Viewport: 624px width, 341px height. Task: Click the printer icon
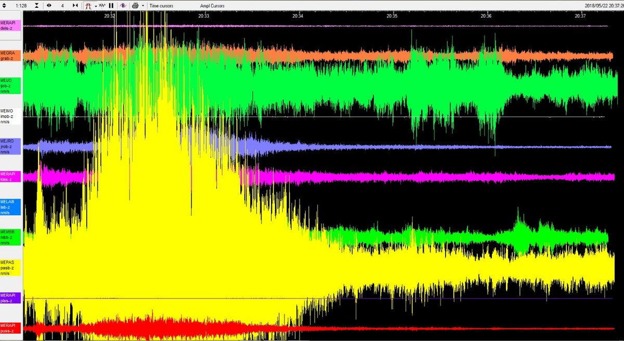(135, 5)
